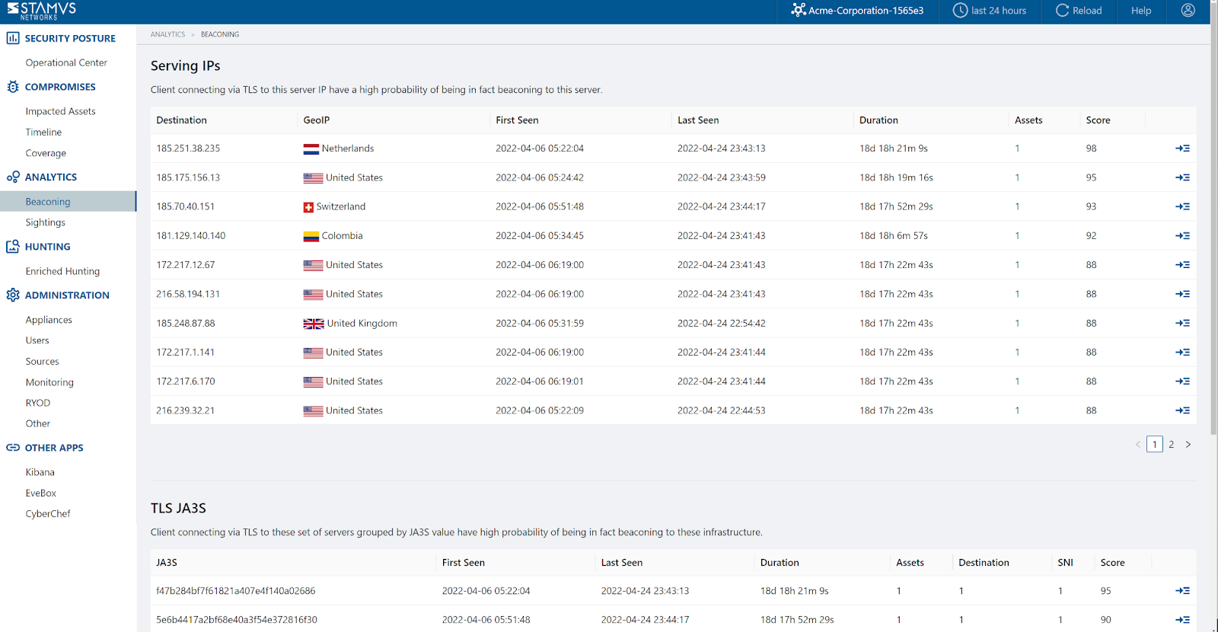Go to the next page of Serving IPs

(x=1188, y=445)
